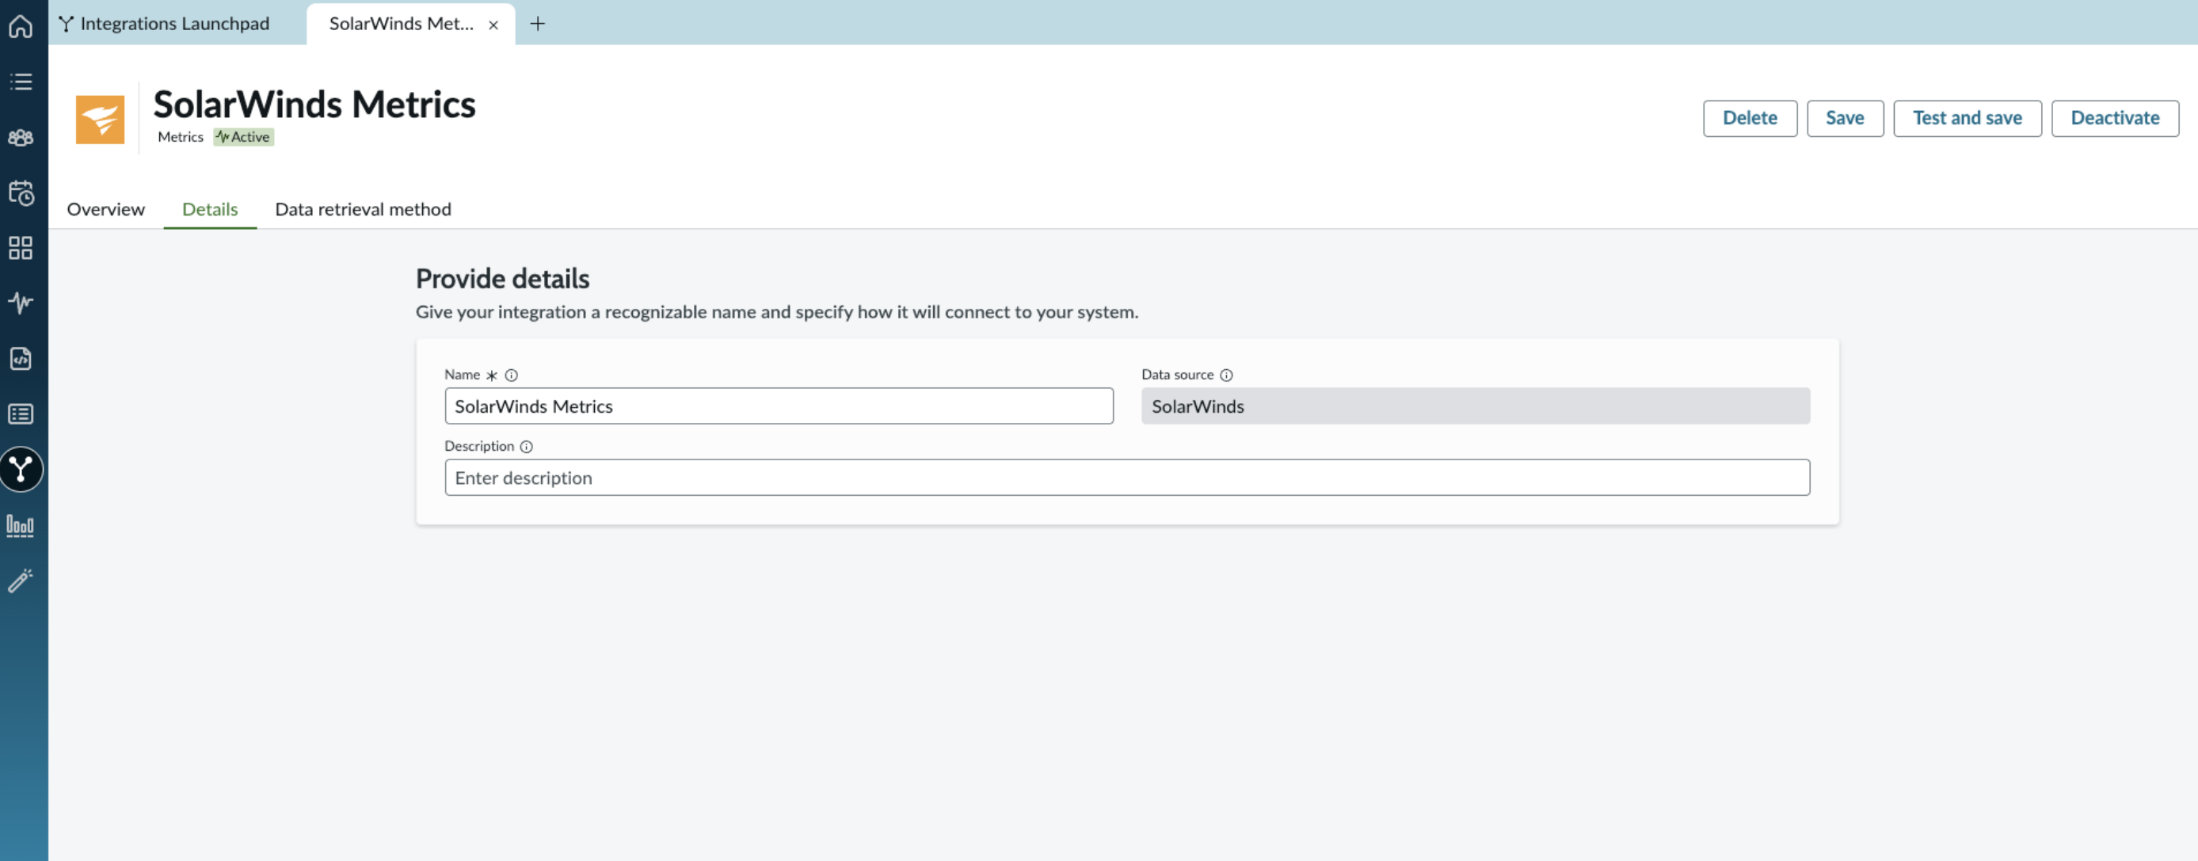
Task: Open the four-squares dashboard grid icon
Action: click(21, 247)
